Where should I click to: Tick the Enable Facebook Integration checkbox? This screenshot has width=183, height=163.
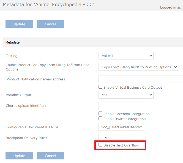tap(100, 113)
